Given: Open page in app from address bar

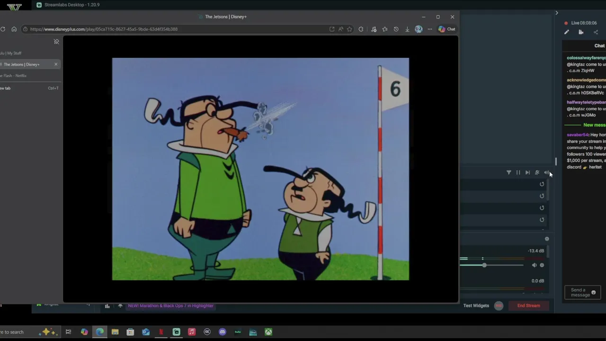Looking at the screenshot, I should coord(332,29).
